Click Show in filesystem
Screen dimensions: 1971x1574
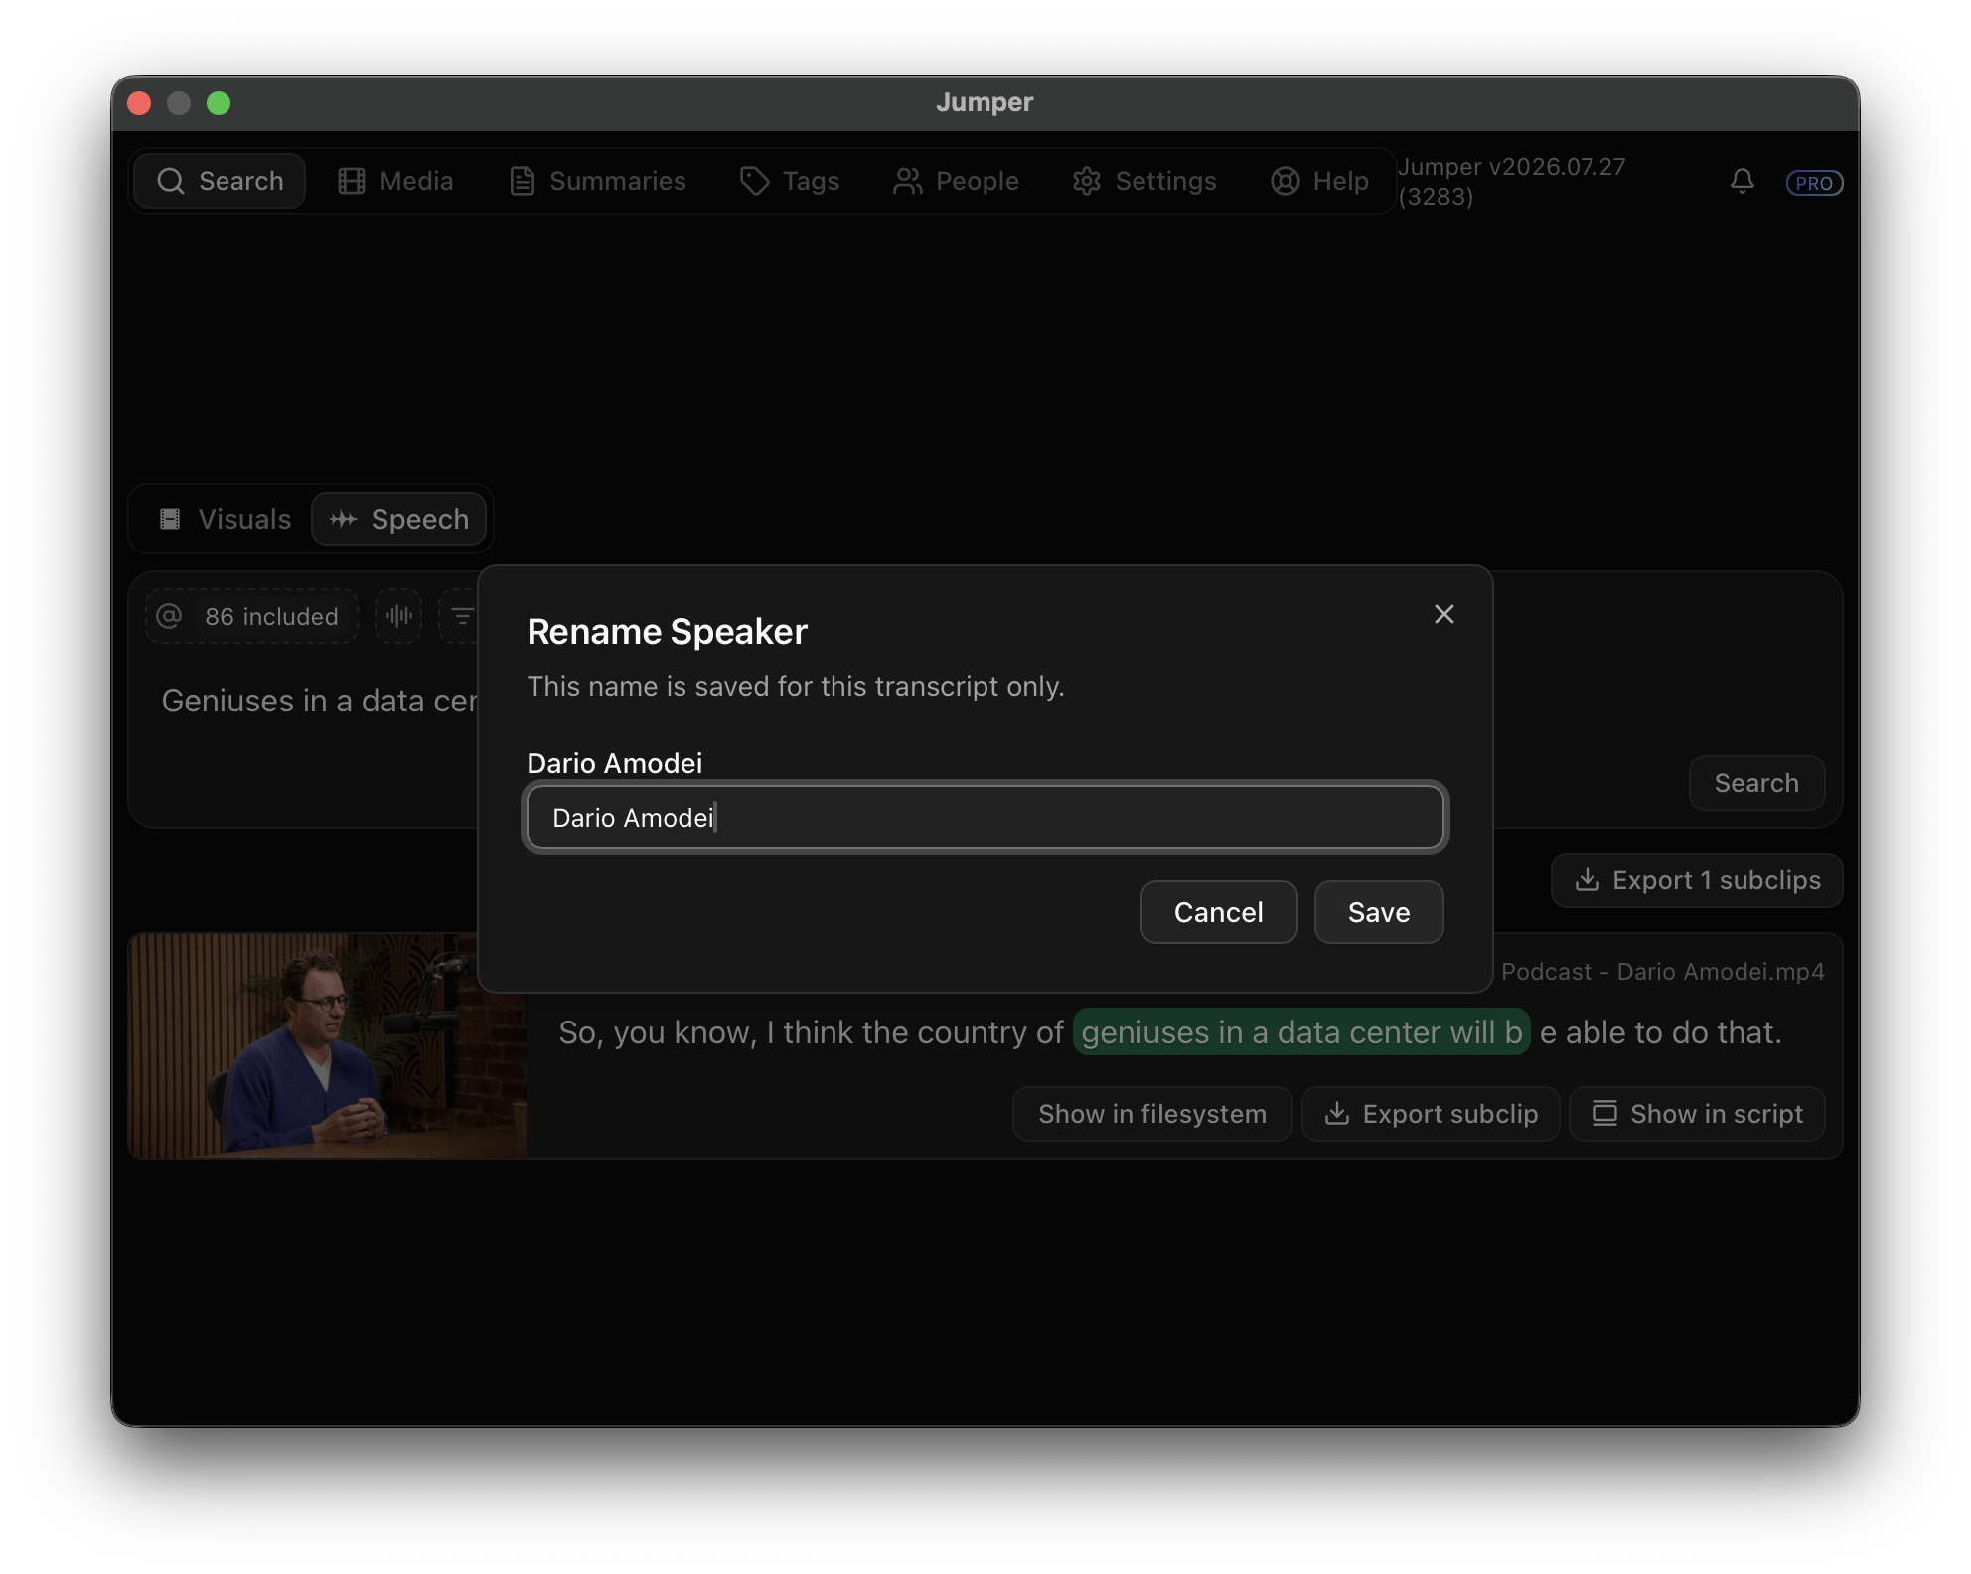(x=1152, y=1114)
